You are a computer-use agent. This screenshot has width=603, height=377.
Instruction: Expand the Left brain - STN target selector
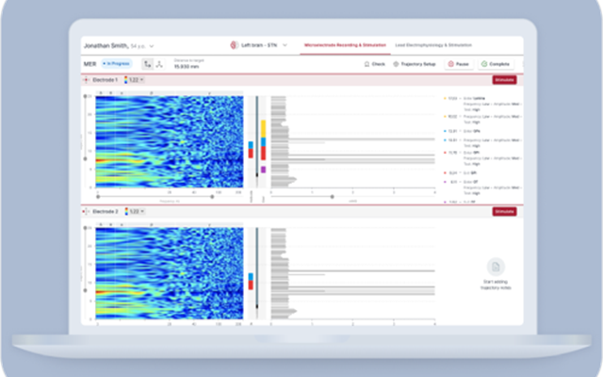[285, 45]
